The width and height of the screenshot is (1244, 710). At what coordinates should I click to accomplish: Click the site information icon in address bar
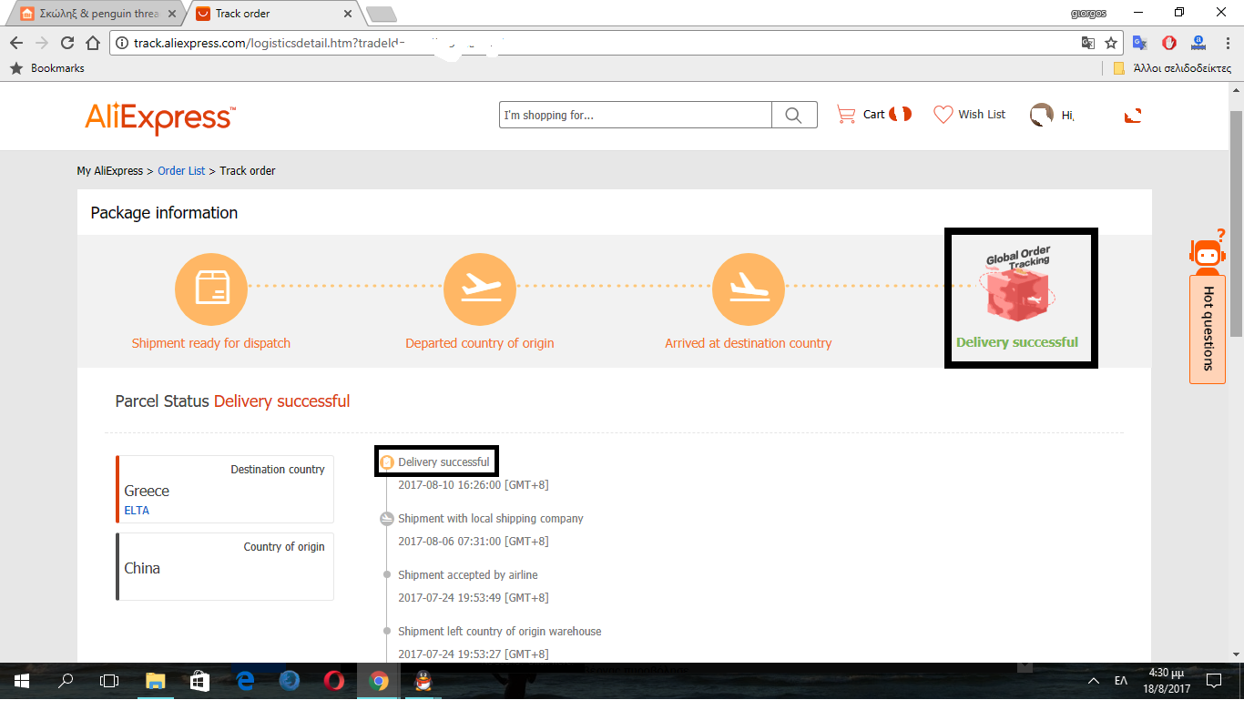click(123, 43)
